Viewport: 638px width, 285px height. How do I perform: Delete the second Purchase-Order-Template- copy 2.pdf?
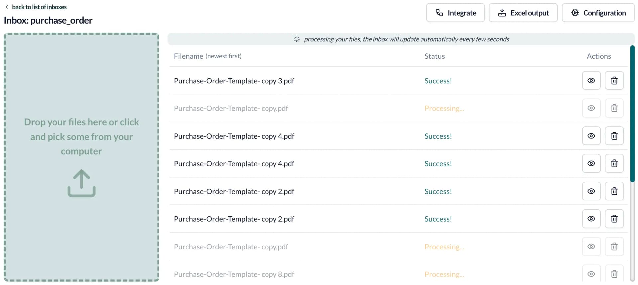(614, 219)
